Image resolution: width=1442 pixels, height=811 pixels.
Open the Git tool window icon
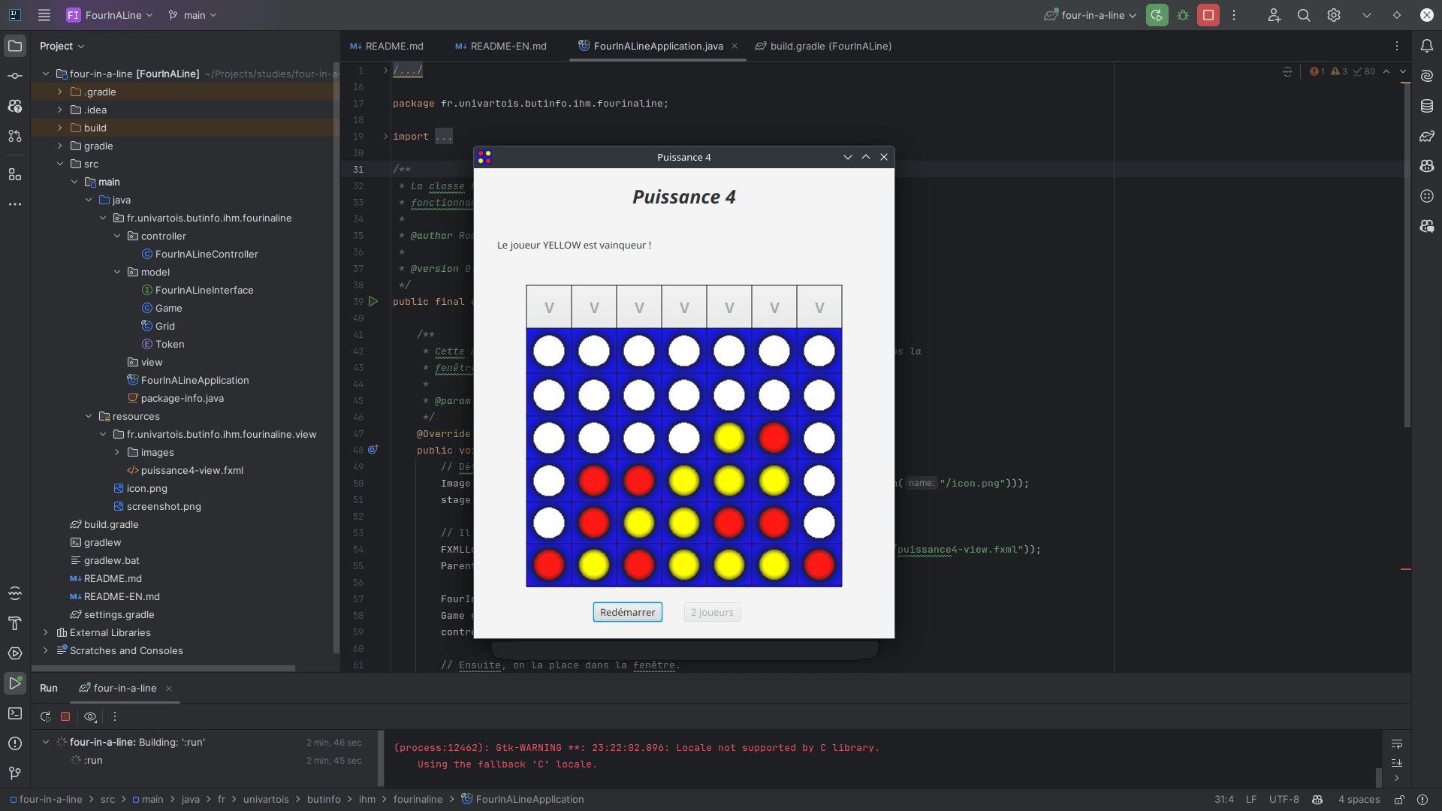pos(15,773)
